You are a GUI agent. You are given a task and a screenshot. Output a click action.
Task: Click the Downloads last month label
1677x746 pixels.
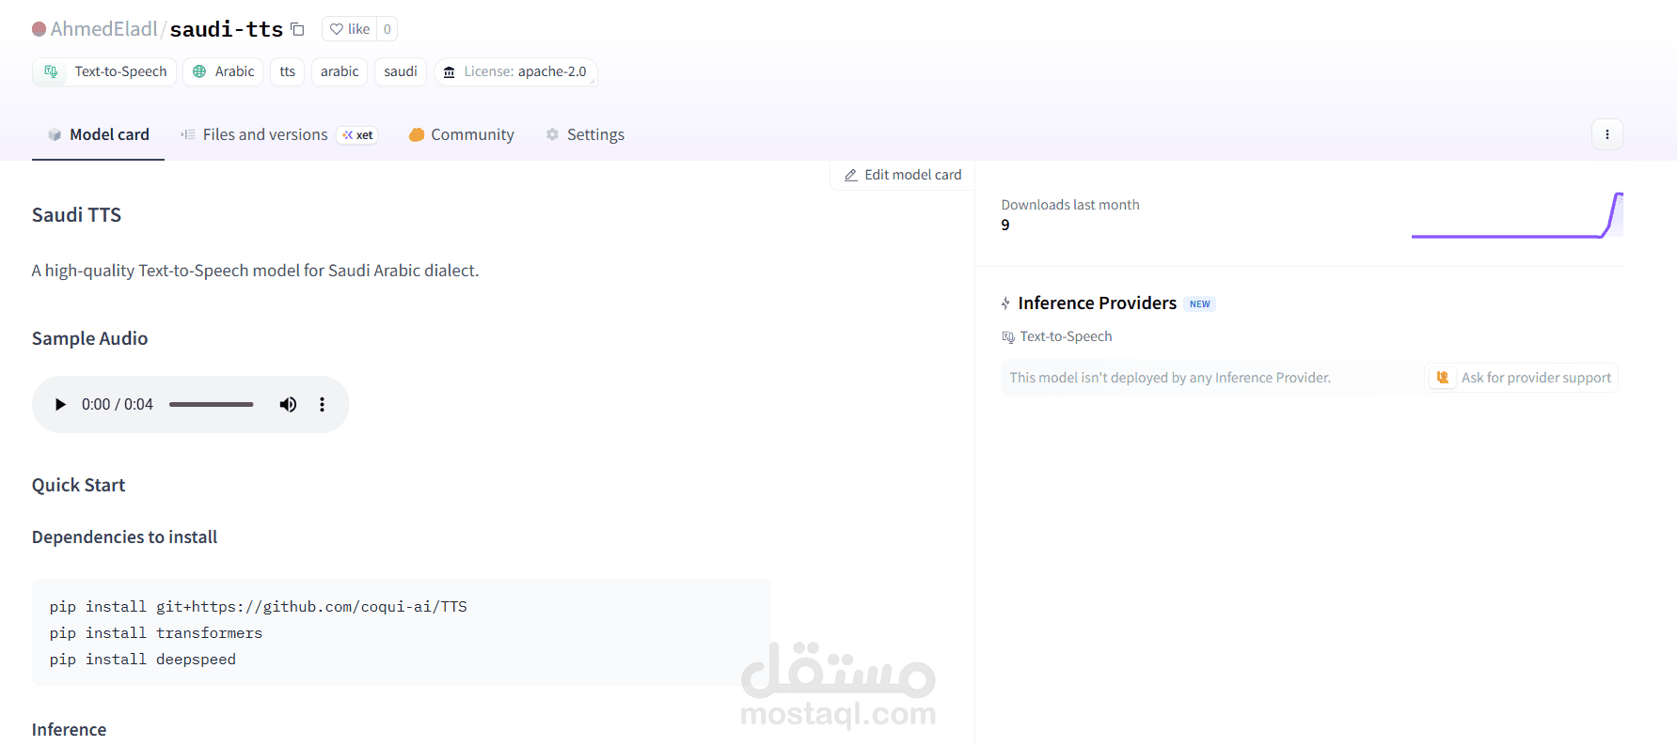tap(1070, 205)
